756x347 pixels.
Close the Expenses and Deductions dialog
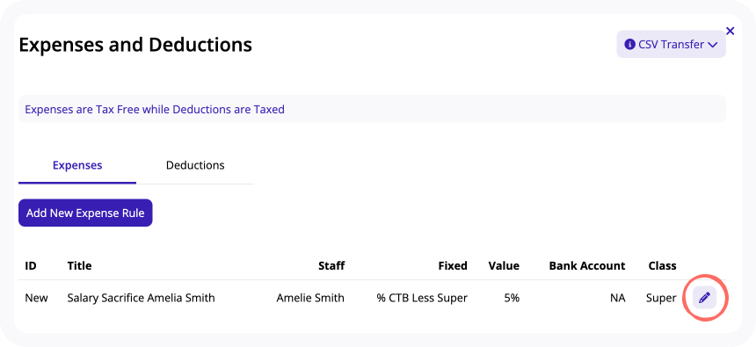click(730, 32)
